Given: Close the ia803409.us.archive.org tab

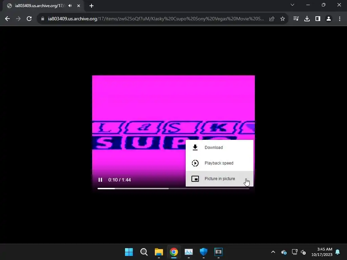Looking at the screenshot, I should click(79, 6).
